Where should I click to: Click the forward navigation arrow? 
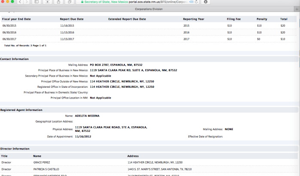pos(27,2)
